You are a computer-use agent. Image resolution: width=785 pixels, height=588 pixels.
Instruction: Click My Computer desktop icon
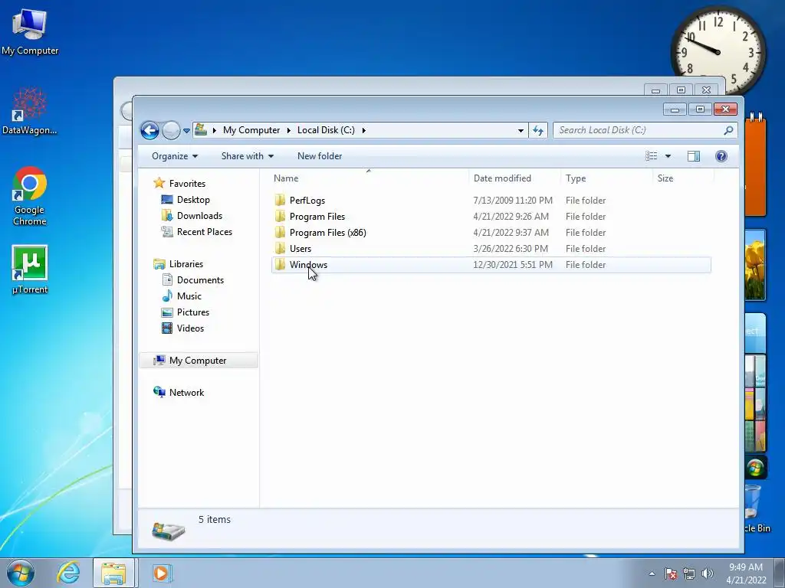coord(30,32)
